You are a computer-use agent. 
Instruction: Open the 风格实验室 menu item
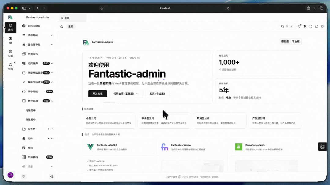point(37,26)
